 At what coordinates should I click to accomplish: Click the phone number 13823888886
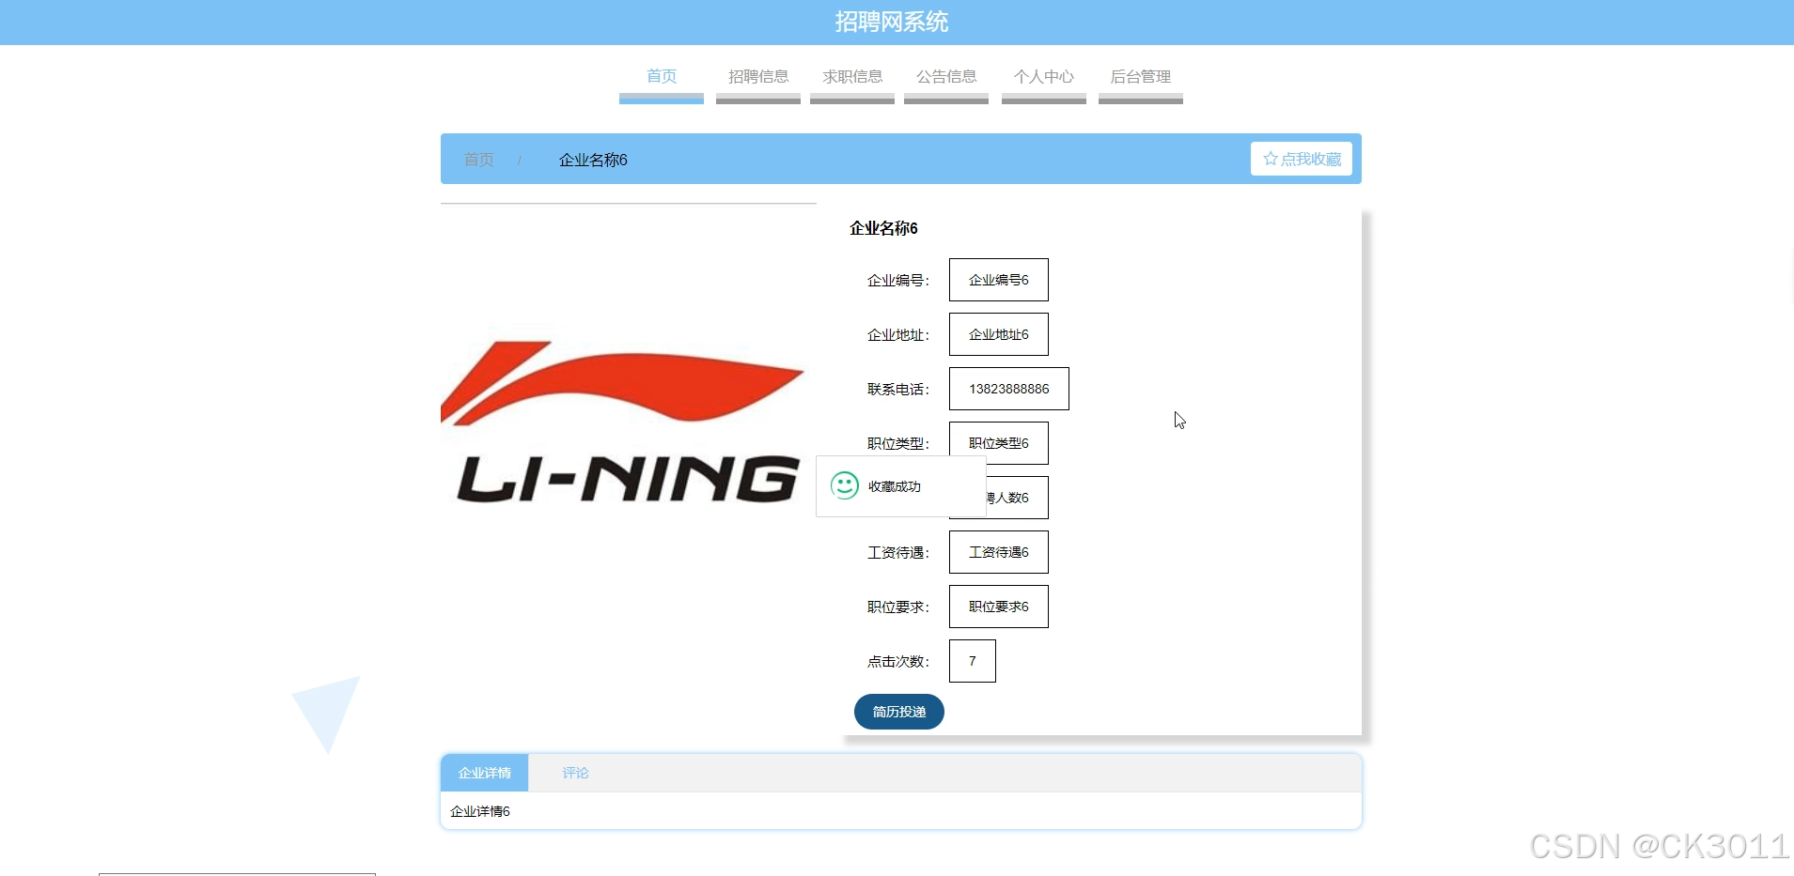pos(1009,389)
